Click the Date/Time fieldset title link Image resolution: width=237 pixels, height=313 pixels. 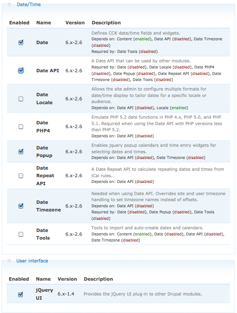click(x=28, y=5)
